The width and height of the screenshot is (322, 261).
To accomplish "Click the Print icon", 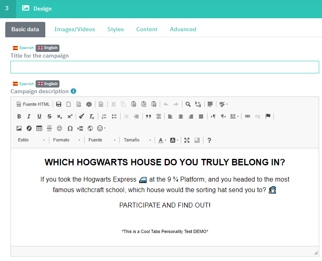I will pyautogui.click(x=89, y=104).
